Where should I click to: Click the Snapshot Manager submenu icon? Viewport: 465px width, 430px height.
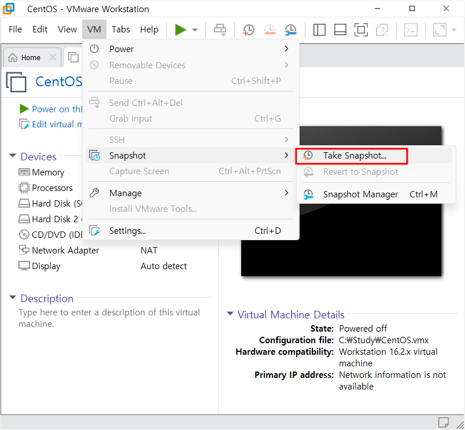point(308,194)
